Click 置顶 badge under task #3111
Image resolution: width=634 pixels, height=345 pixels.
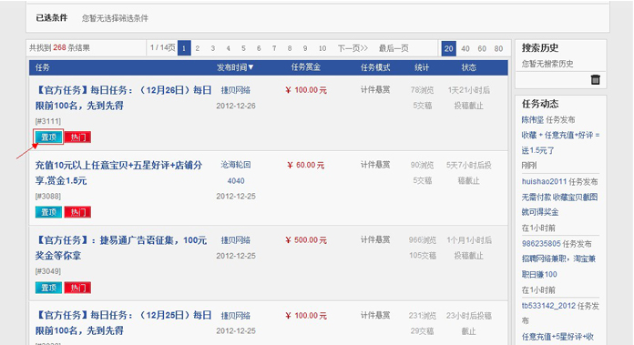(x=48, y=137)
